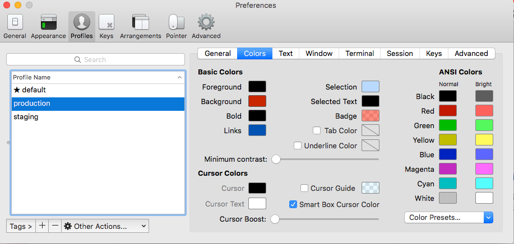
Task: Open the Cursor color swatch
Action: click(257, 188)
